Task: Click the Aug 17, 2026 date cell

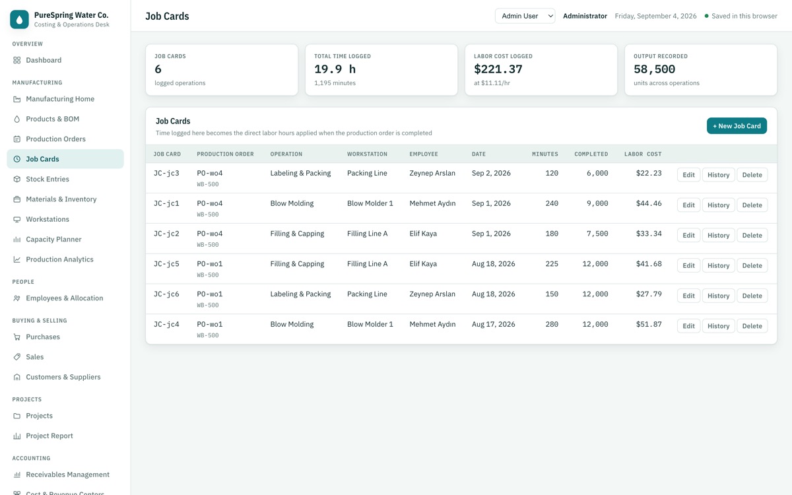Action: [x=494, y=324]
